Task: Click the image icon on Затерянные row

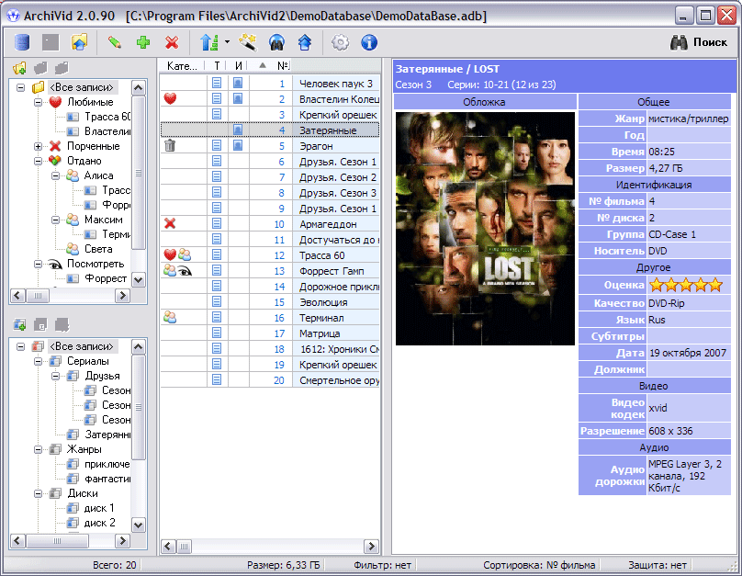Action: pyautogui.click(x=238, y=130)
